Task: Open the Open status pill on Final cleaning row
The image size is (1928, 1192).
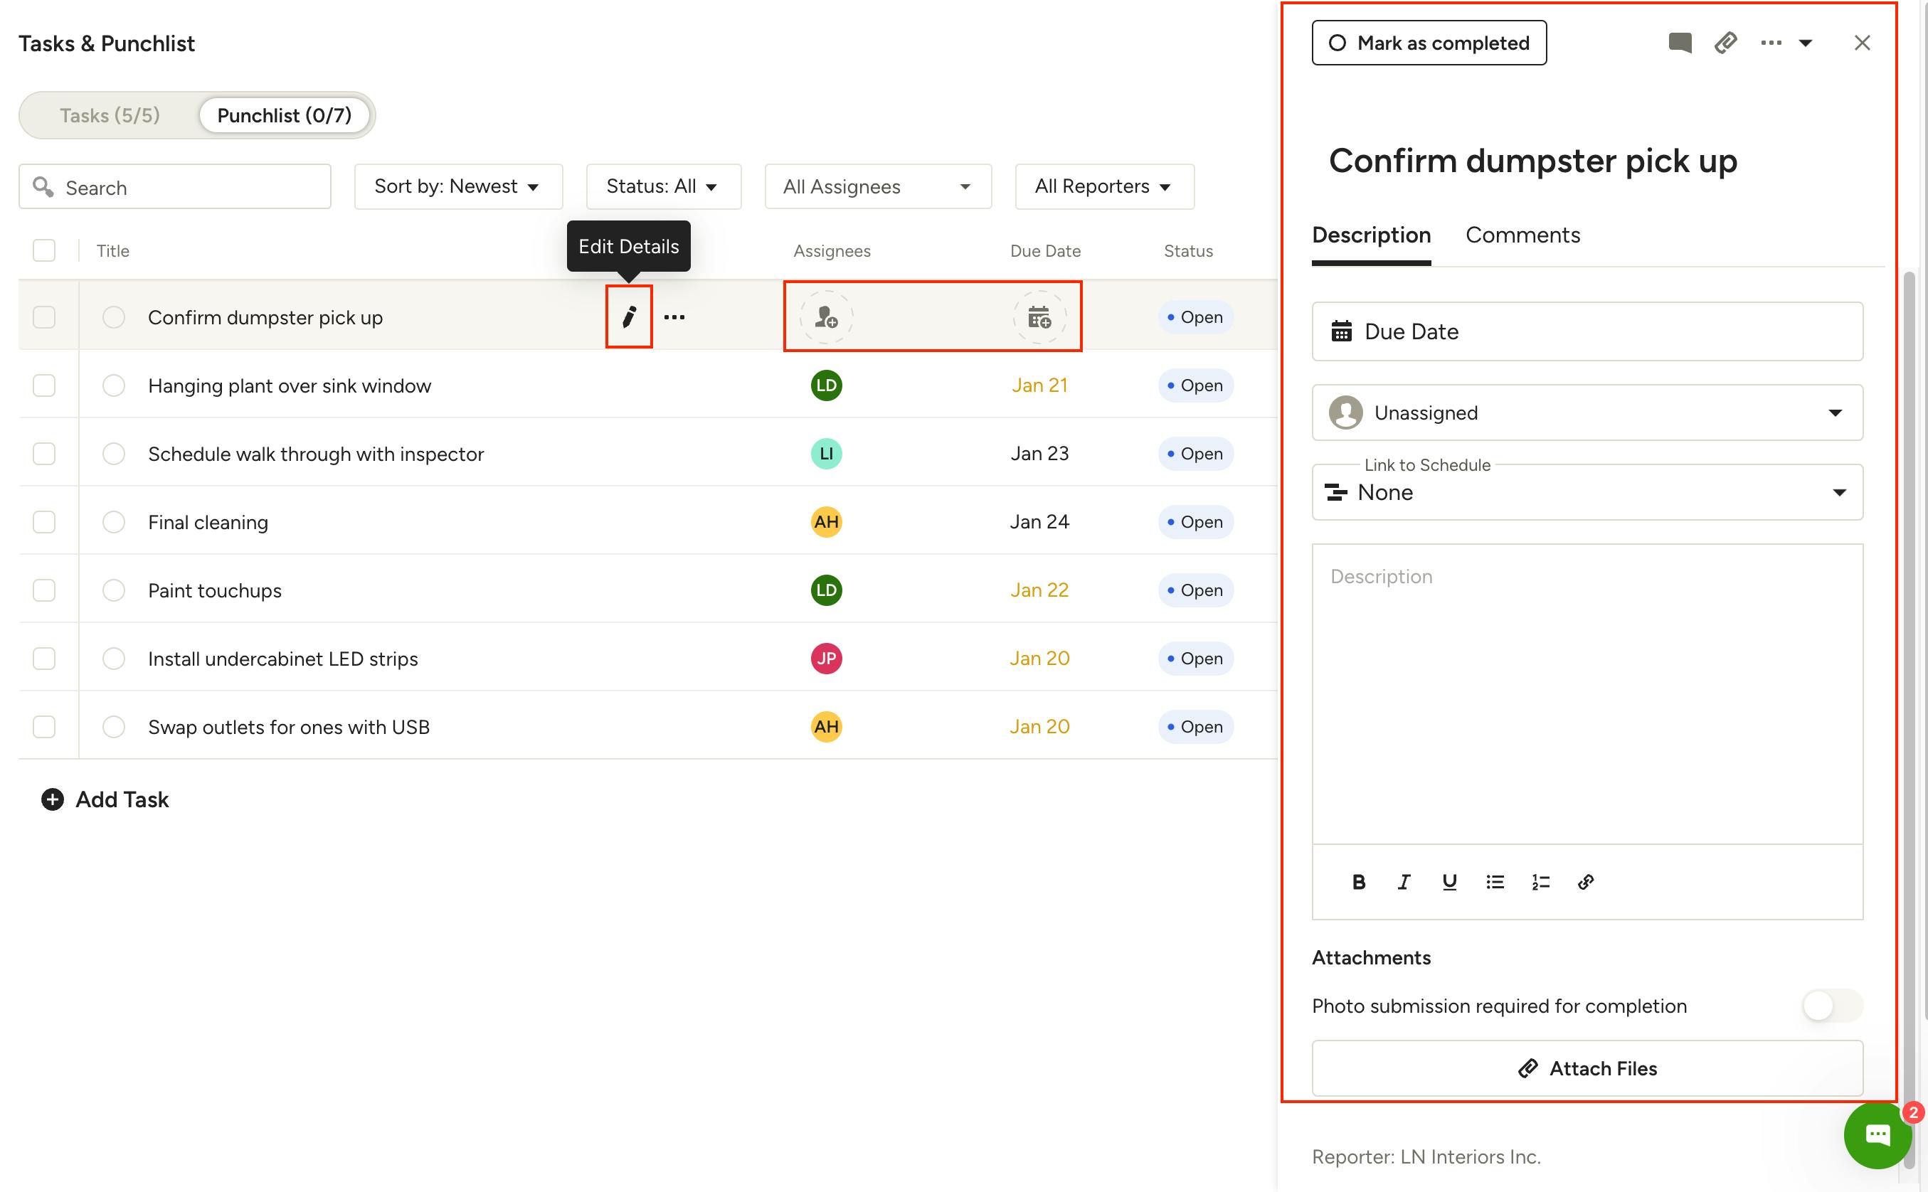Action: pos(1195,522)
